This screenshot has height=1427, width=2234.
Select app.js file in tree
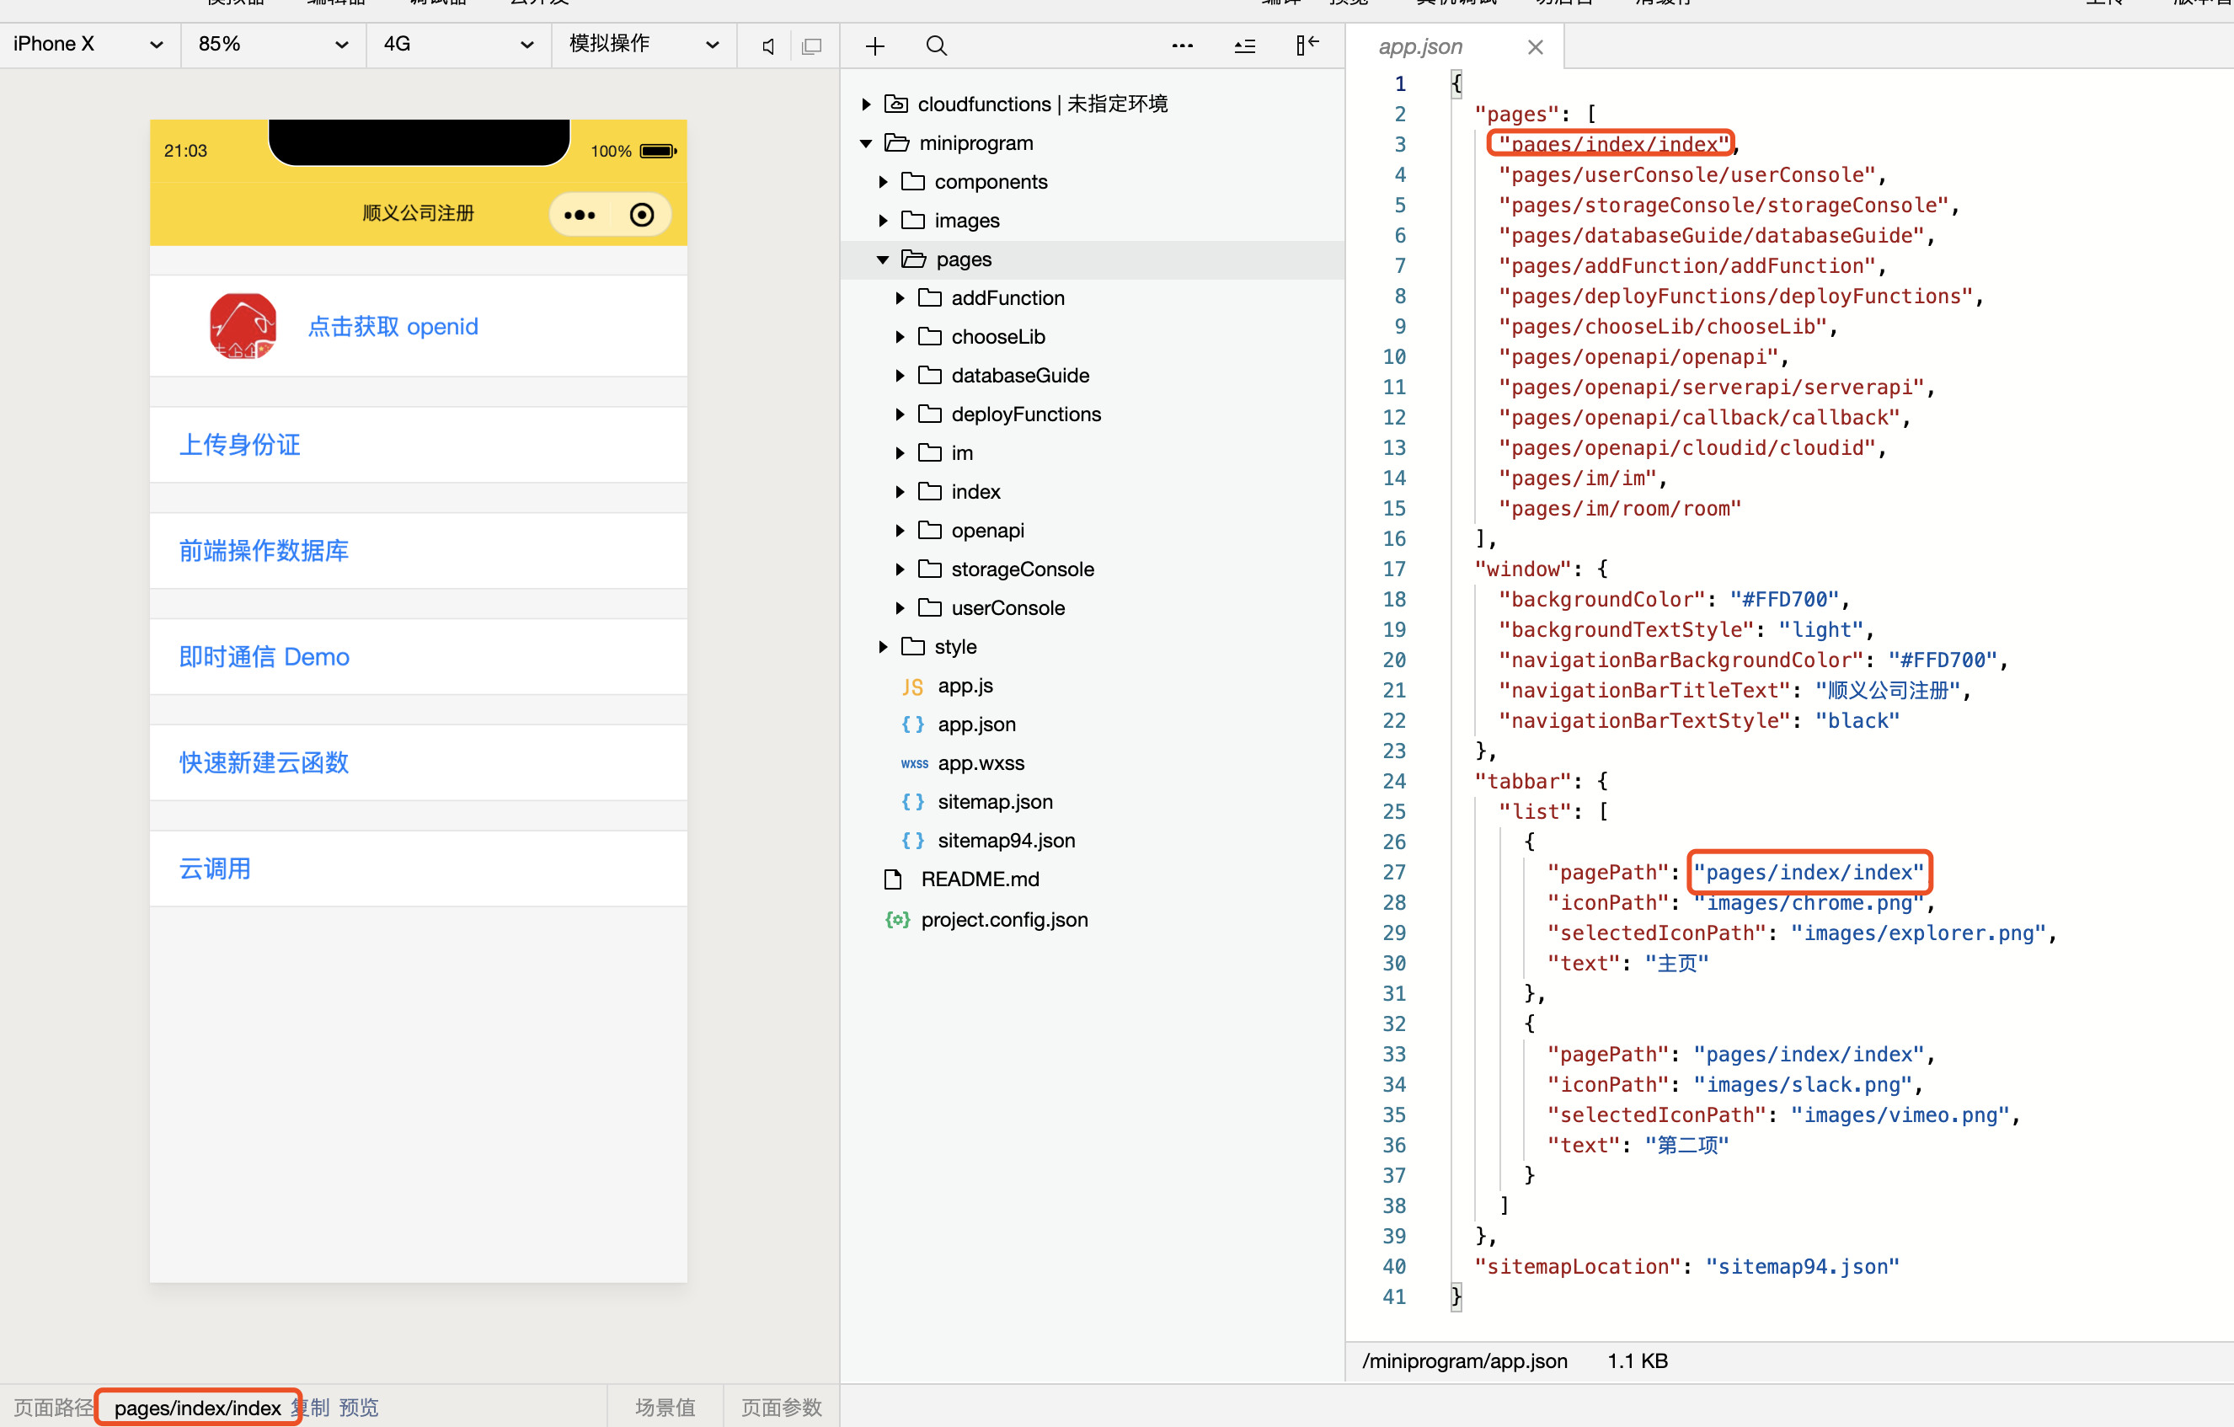pos(965,686)
